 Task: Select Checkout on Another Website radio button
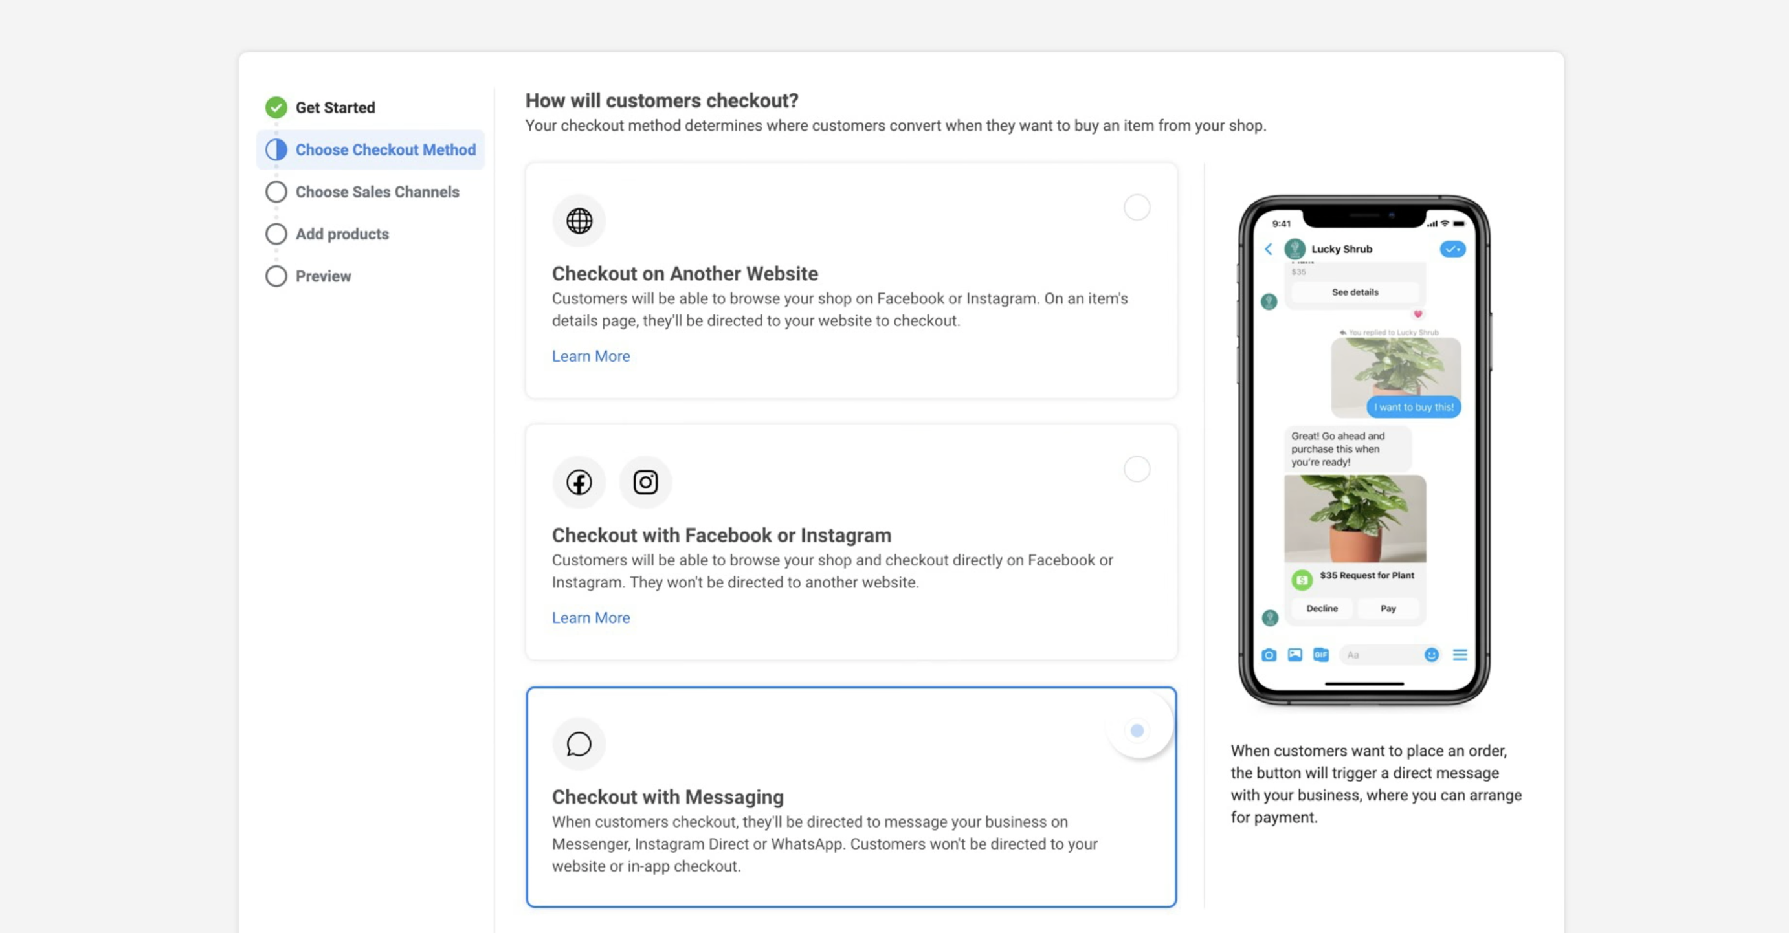(1136, 208)
